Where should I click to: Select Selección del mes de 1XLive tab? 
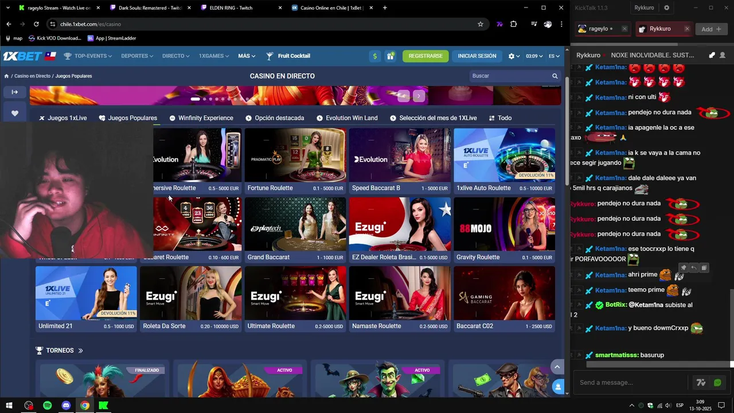point(433,118)
